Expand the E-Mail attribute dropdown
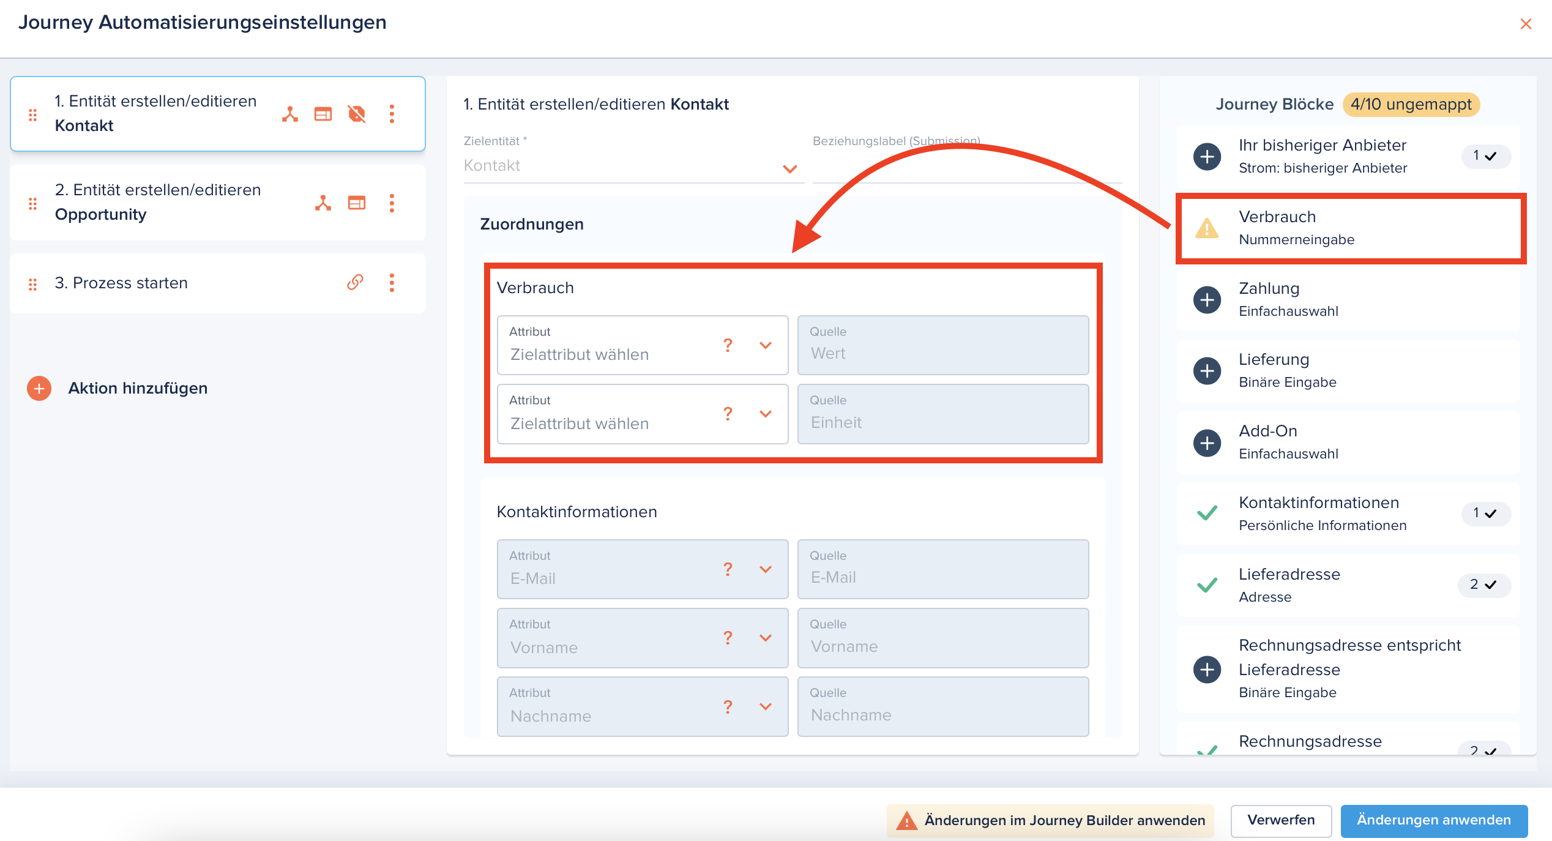Image resolution: width=1552 pixels, height=841 pixels. tap(765, 569)
